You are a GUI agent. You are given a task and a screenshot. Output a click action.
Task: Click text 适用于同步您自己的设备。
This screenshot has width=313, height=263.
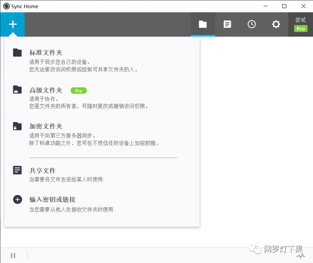59,62
